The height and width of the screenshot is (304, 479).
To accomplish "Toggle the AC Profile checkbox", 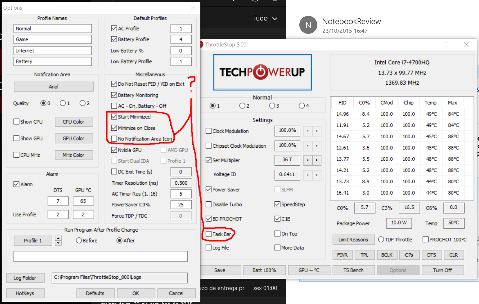I will click(114, 28).
